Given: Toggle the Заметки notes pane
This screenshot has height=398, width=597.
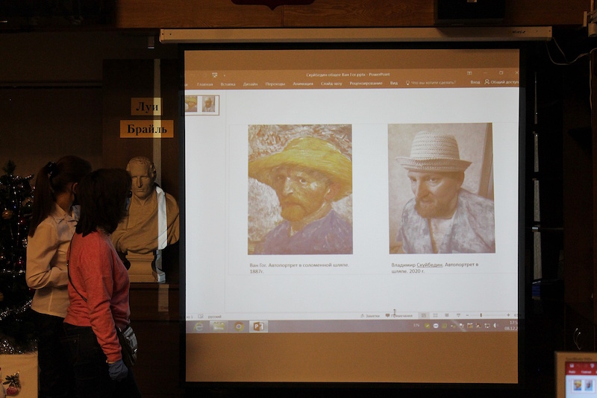Looking at the screenshot, I should point(369,315).
